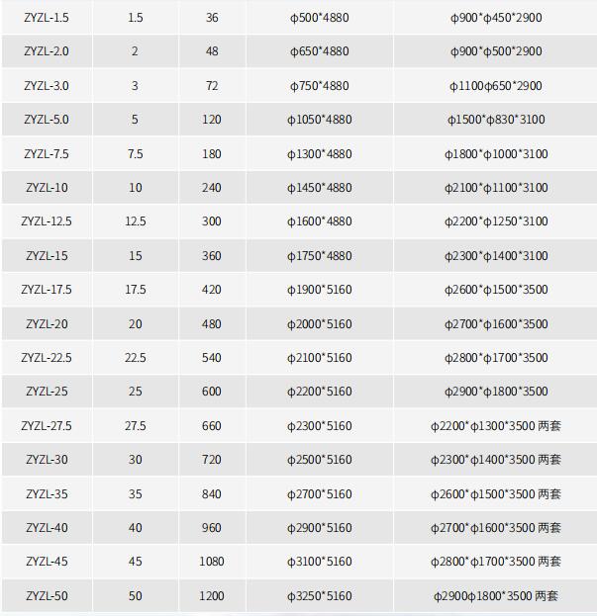Viewport: 597px width, 616px height.
Task: Click value 40 in ZYZL-40 row
Action: tap(136, 528)
